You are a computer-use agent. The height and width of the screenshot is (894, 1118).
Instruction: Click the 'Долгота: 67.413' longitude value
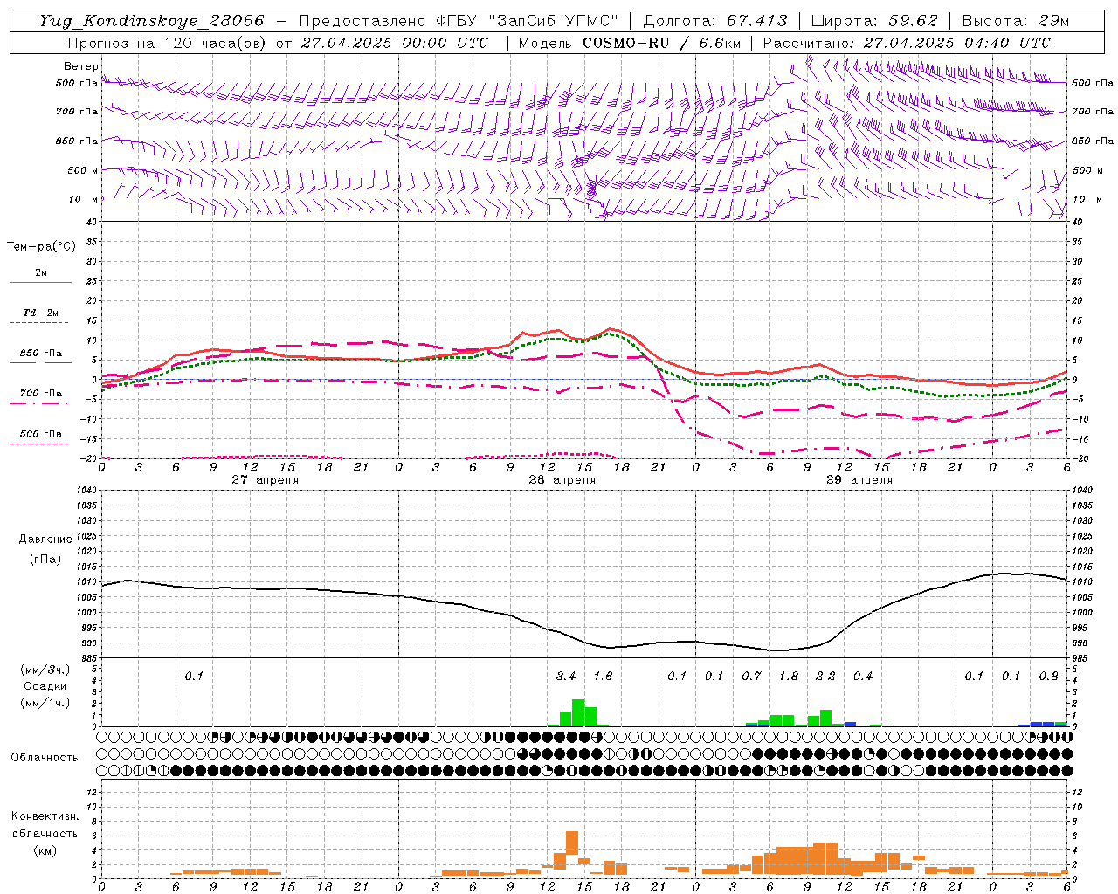[715, 21]
